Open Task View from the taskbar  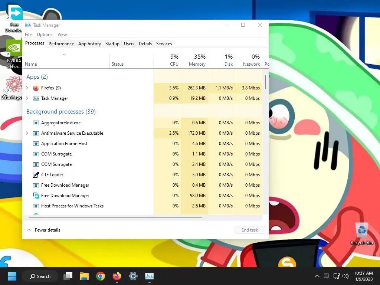[x=68, y=276]
